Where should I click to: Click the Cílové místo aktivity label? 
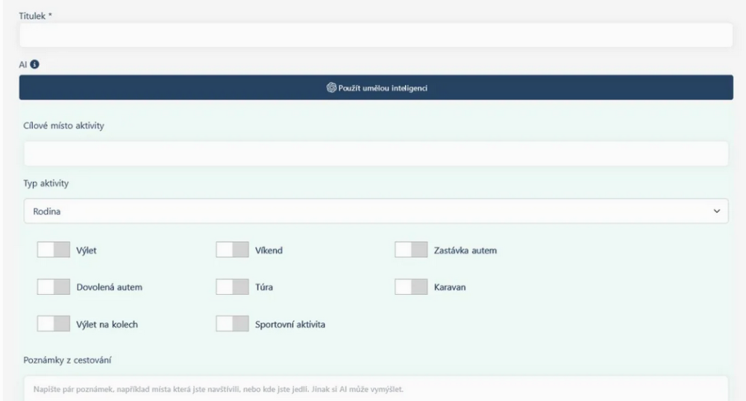pyautogui.click(x=64, y=125)
